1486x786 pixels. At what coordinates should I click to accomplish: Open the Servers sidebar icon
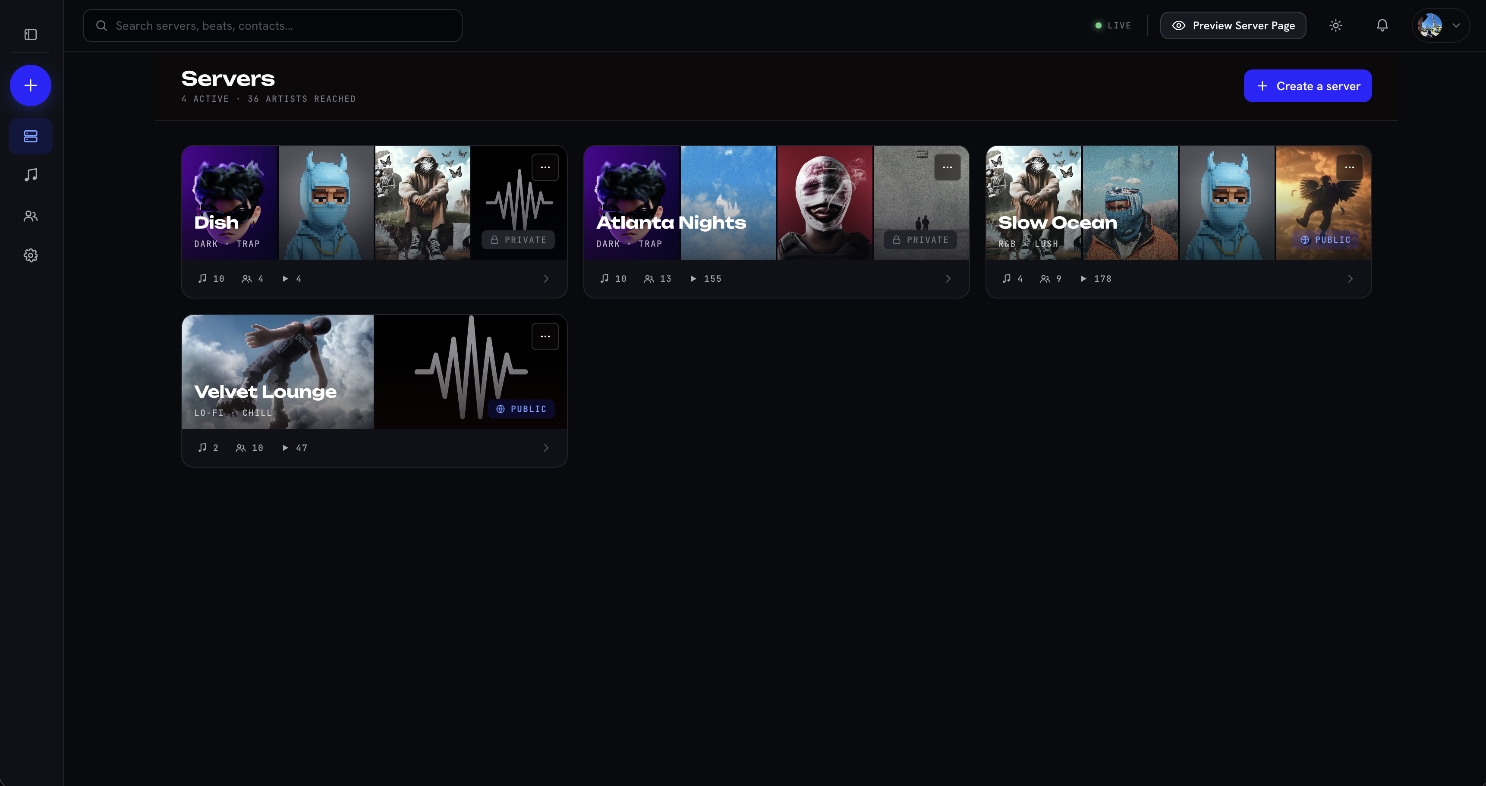pos(31,136)
